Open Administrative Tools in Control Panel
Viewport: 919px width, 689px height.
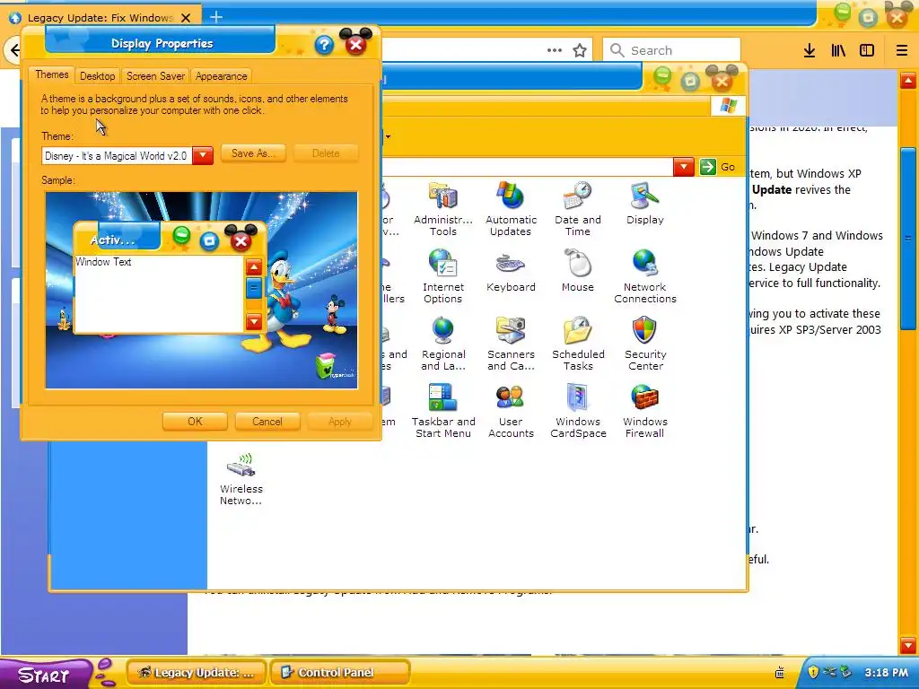(x=443, y=208)
